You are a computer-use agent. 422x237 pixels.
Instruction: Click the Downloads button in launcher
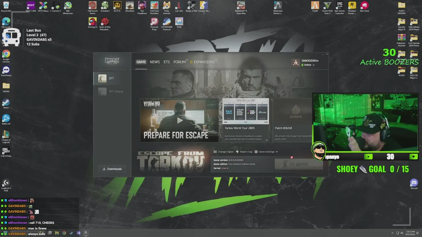click(112, 169)
